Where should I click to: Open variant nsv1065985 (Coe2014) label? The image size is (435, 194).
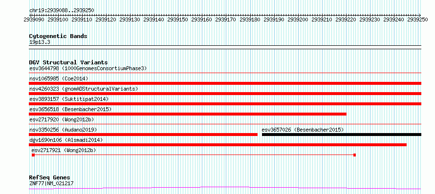pyautogui.click(x=59, y=78)
